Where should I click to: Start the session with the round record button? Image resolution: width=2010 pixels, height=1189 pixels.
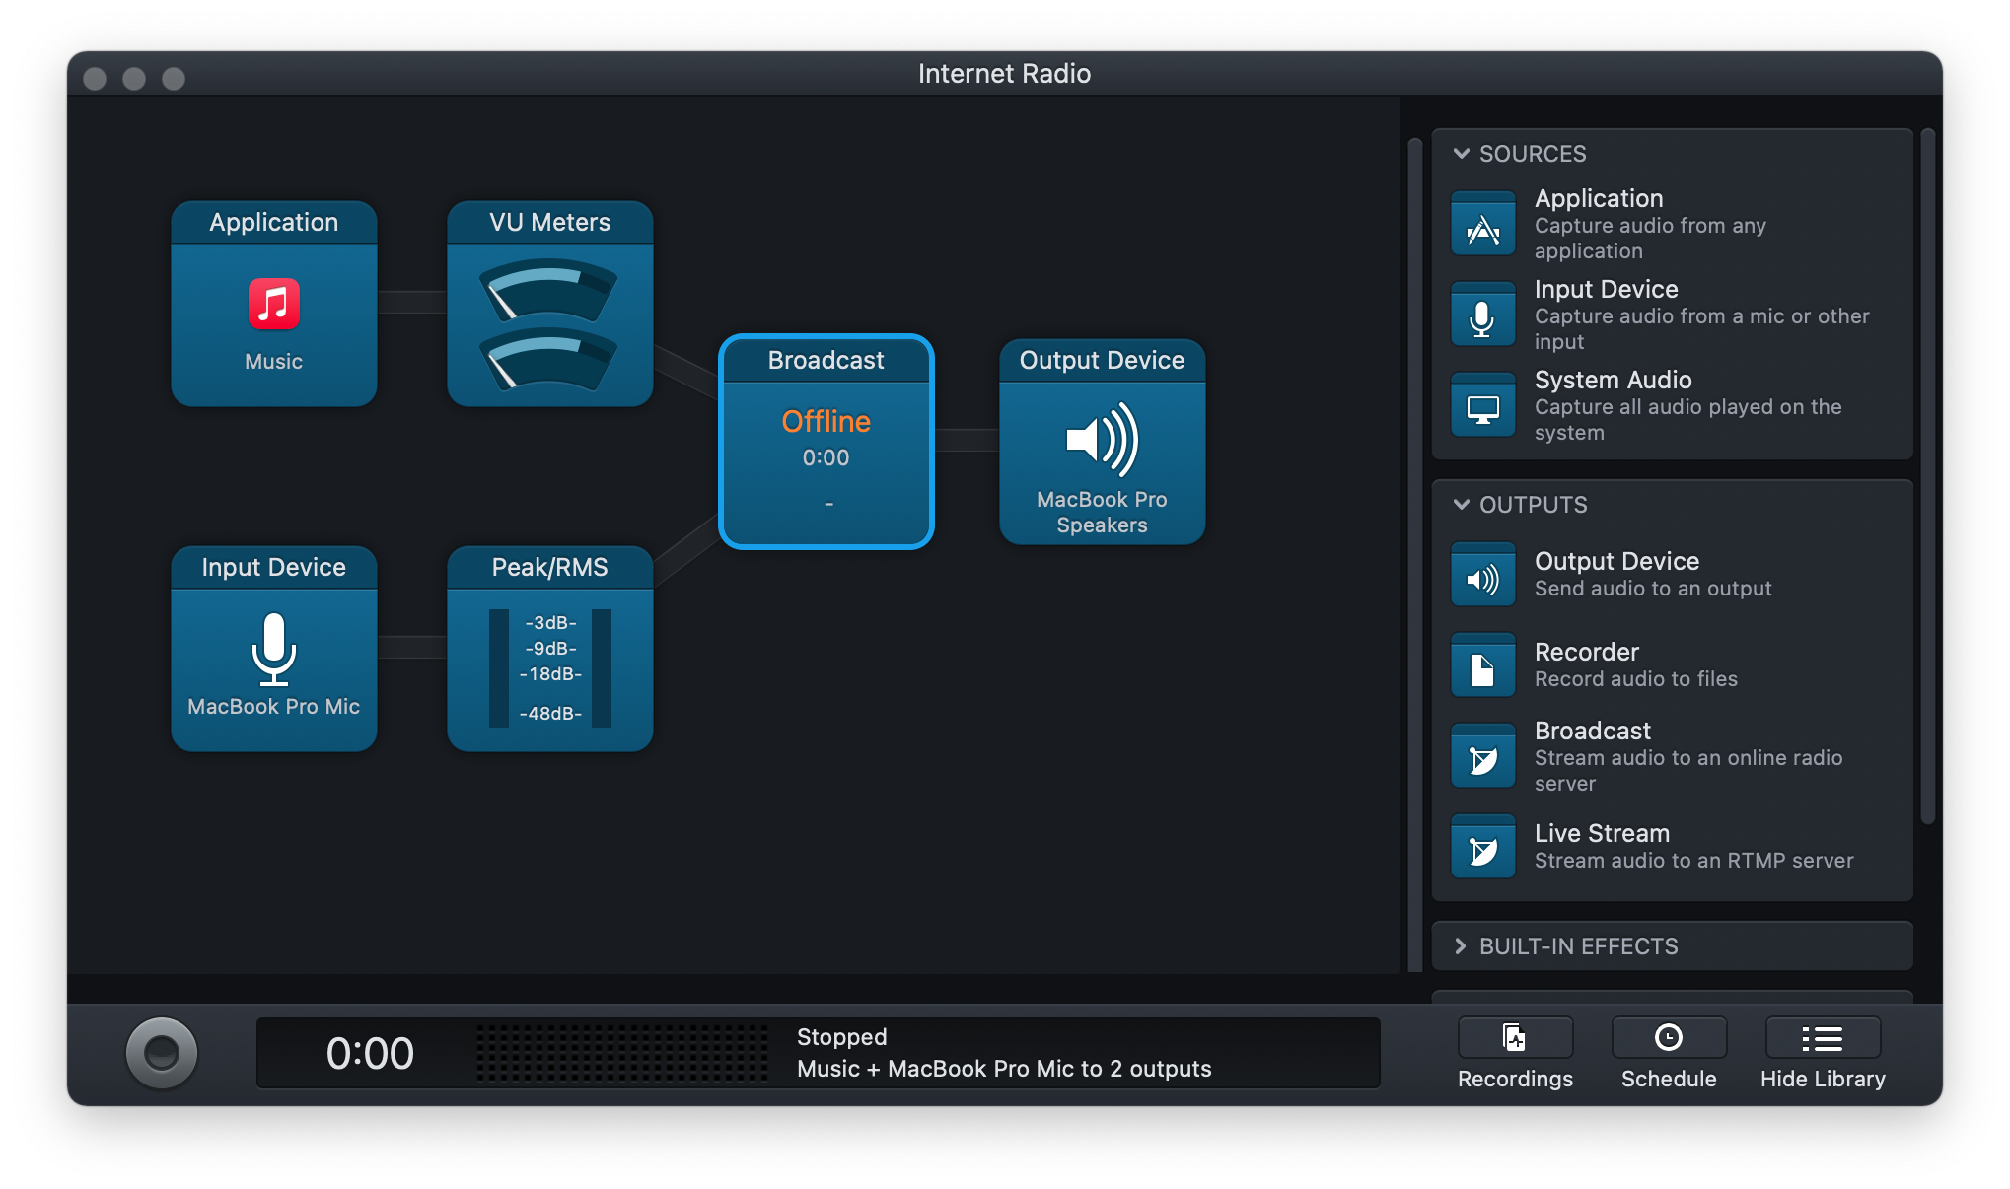click(162, 1053)
